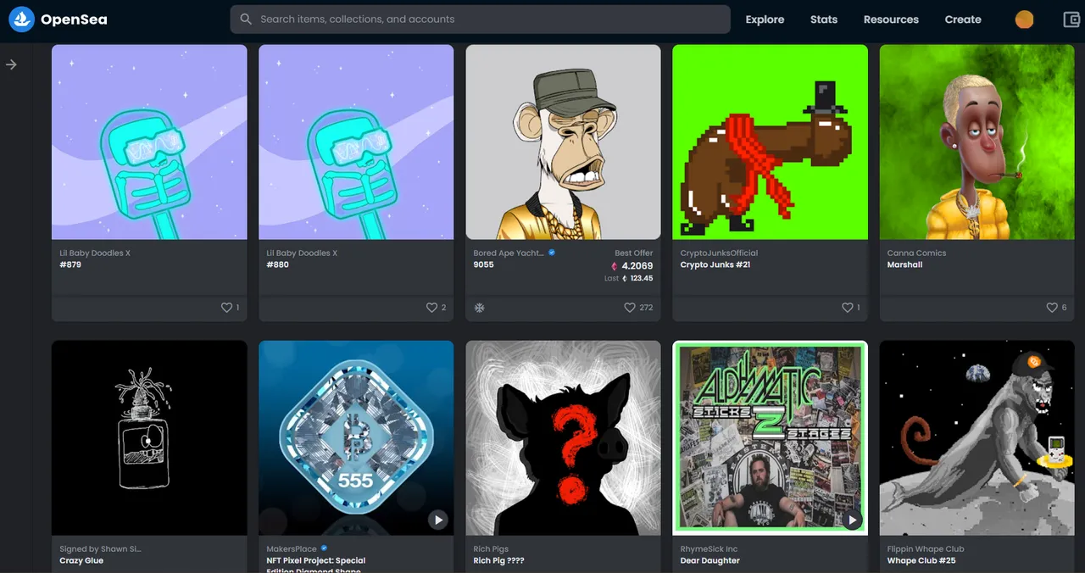Open the Bored Ape Yacht collection link
Viewport: 1085px width, 573px height.
point(509,253)
